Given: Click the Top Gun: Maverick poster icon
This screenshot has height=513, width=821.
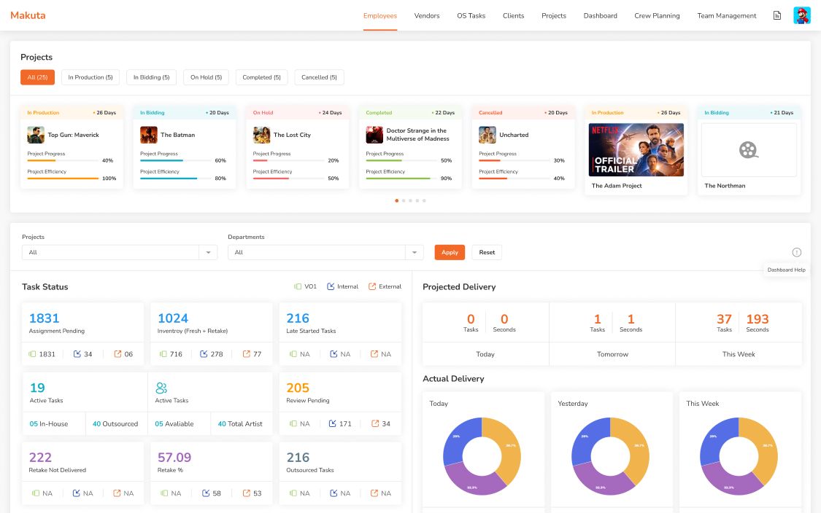Looking at the screenshot, I should click(36, 135).
